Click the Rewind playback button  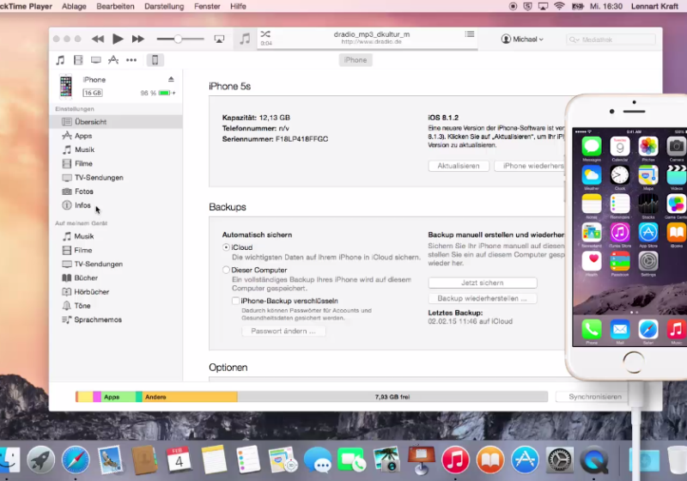point(98,39)
